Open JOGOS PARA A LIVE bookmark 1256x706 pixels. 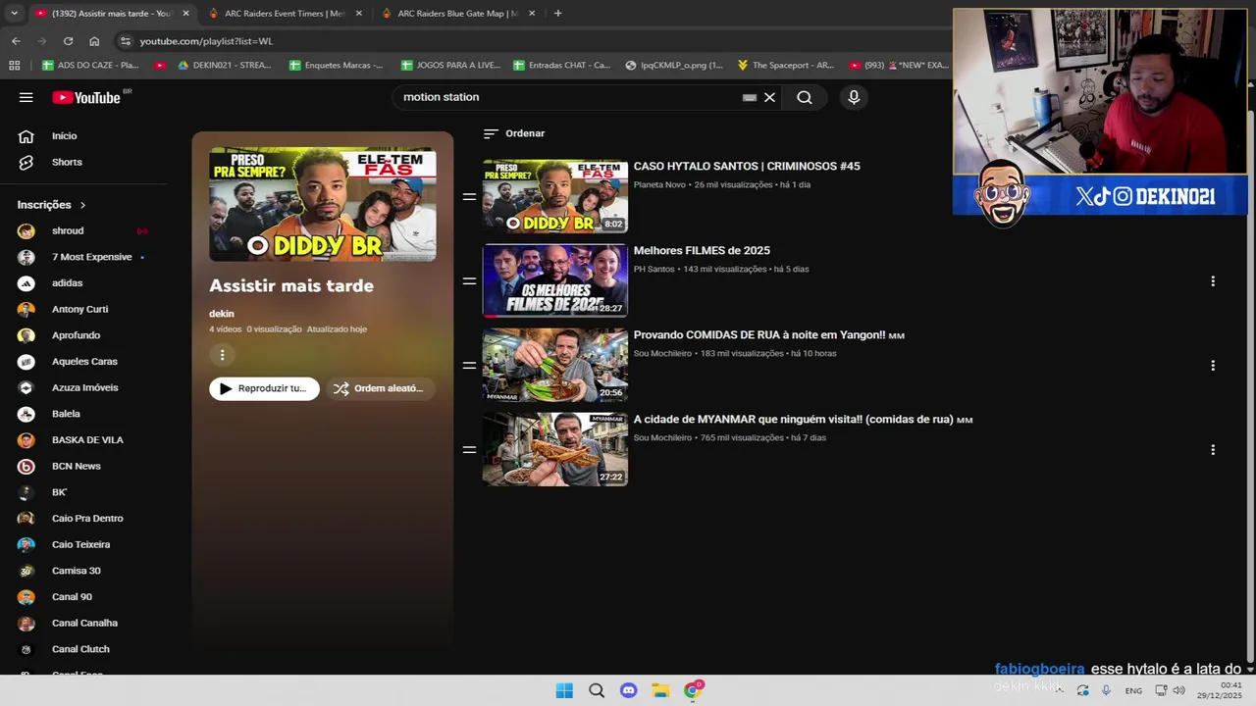[449, 65]
